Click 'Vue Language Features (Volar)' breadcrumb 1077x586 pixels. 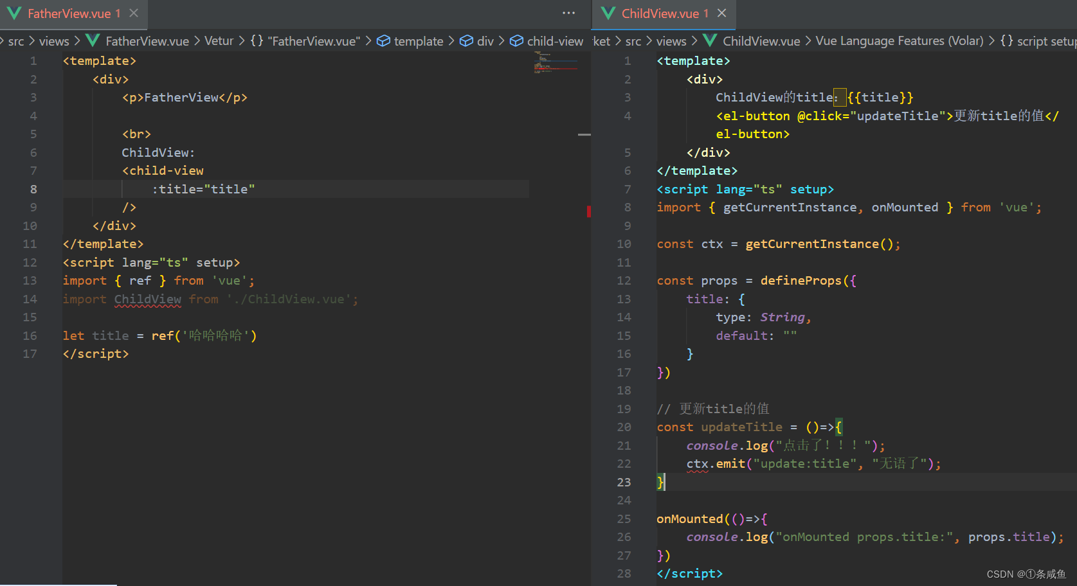(x=900, y=41)
